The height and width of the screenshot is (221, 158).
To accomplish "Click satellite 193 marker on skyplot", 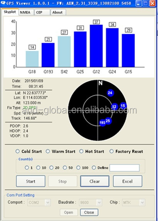I will [x=103, y=122].
